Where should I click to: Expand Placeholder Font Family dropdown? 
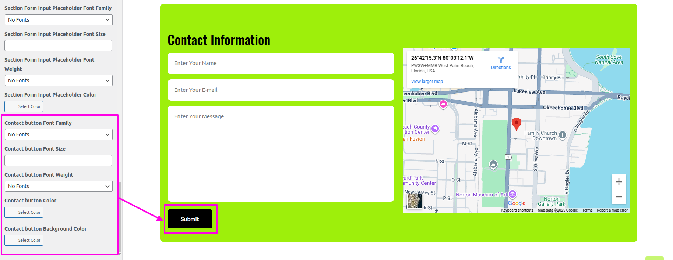coord(59,20)
